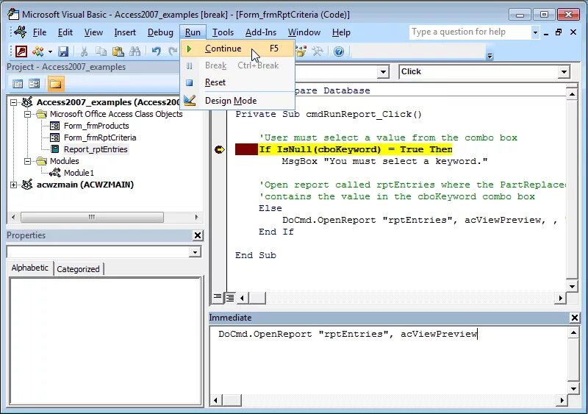Close the Immediate window
Image resolution: width=588 pixels, height=414 pixels.
[575, 318]
